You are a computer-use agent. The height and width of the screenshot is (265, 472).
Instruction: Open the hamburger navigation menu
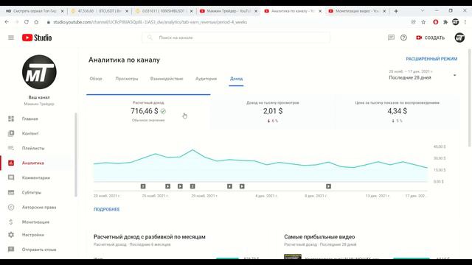pyautogui.click(x=11, y=38)
